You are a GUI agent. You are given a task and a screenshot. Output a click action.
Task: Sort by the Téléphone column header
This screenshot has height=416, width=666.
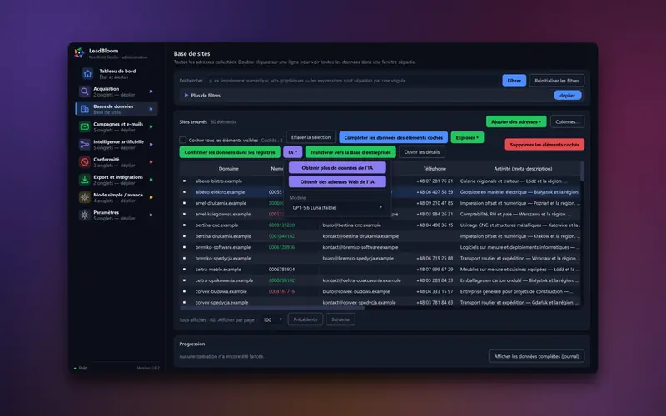point(435,169)
